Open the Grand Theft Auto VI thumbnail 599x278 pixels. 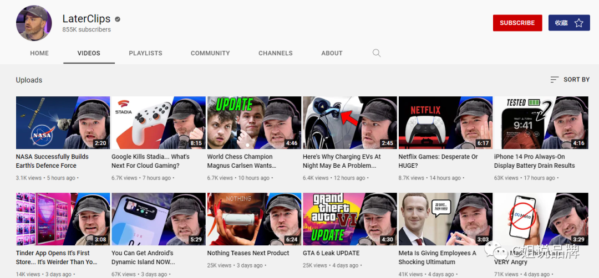350,219
